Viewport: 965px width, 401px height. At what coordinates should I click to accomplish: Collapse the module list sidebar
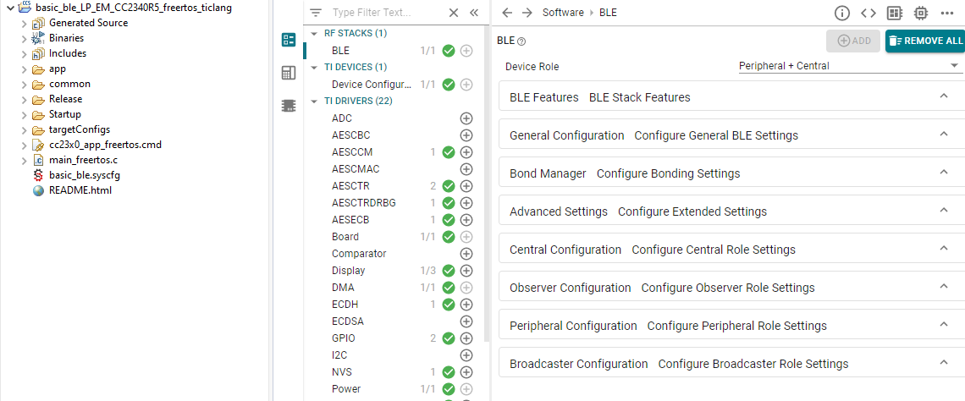click(474, 14)
